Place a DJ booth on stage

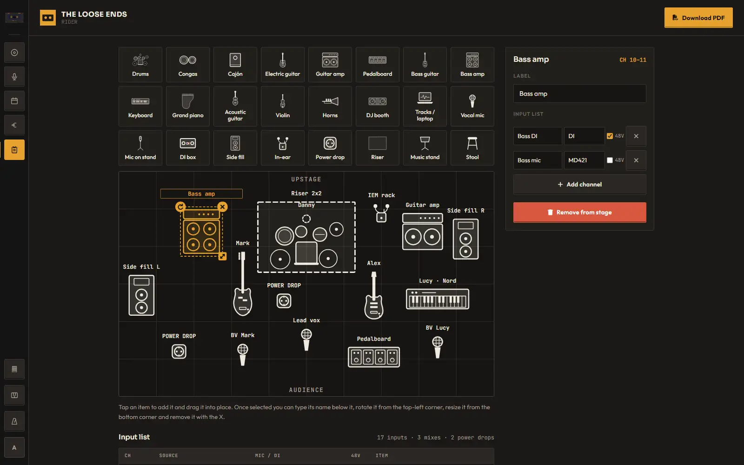378,106
